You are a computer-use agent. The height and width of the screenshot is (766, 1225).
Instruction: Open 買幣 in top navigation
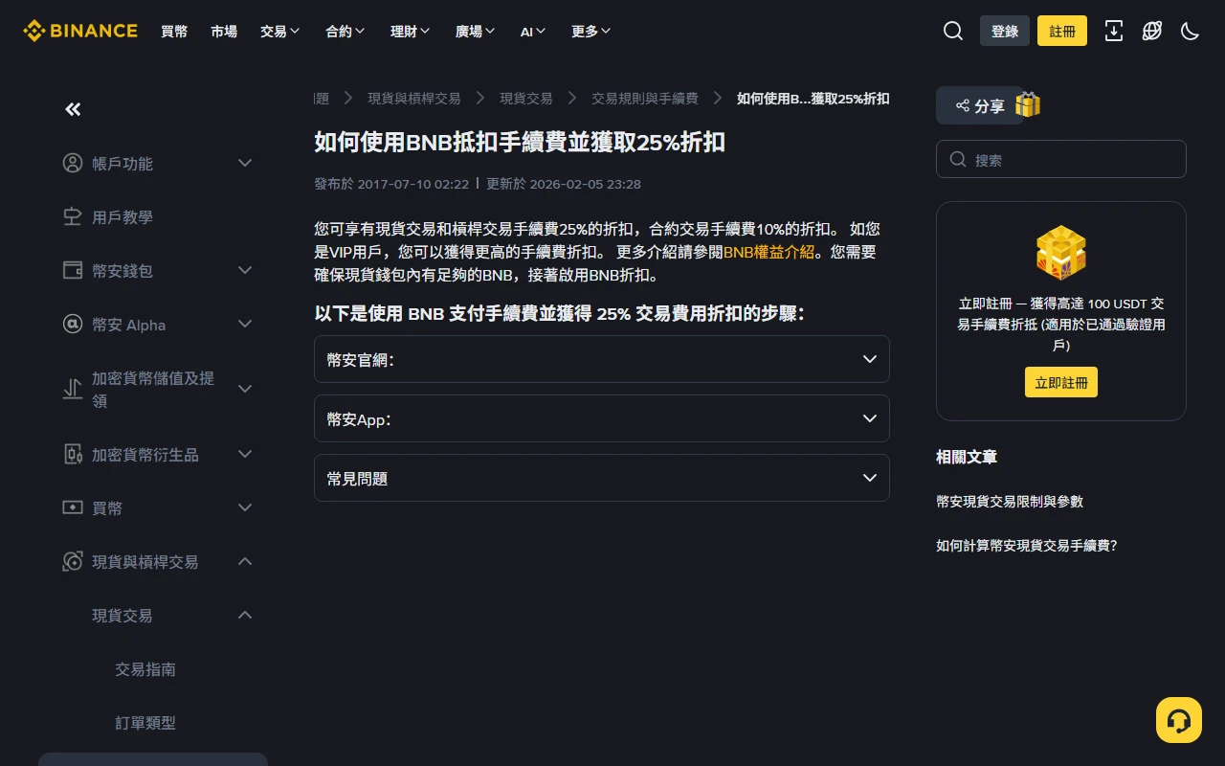174,31
